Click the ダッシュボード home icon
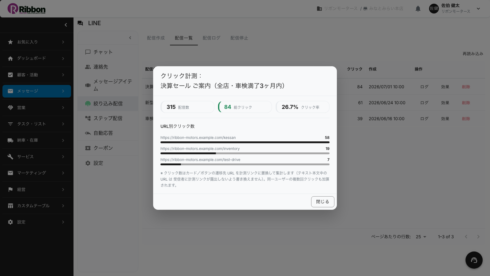Screen dimensions: 490x276 [10, 58]
